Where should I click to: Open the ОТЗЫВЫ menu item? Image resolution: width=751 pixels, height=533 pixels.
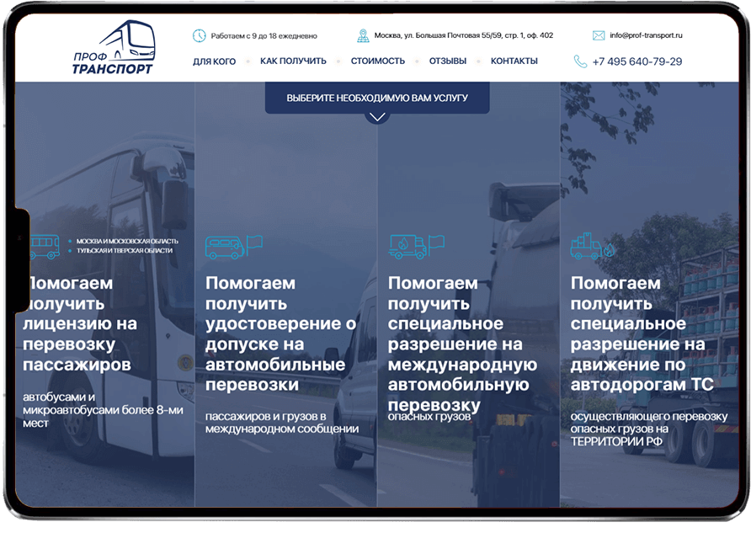(x=447, y=61)
